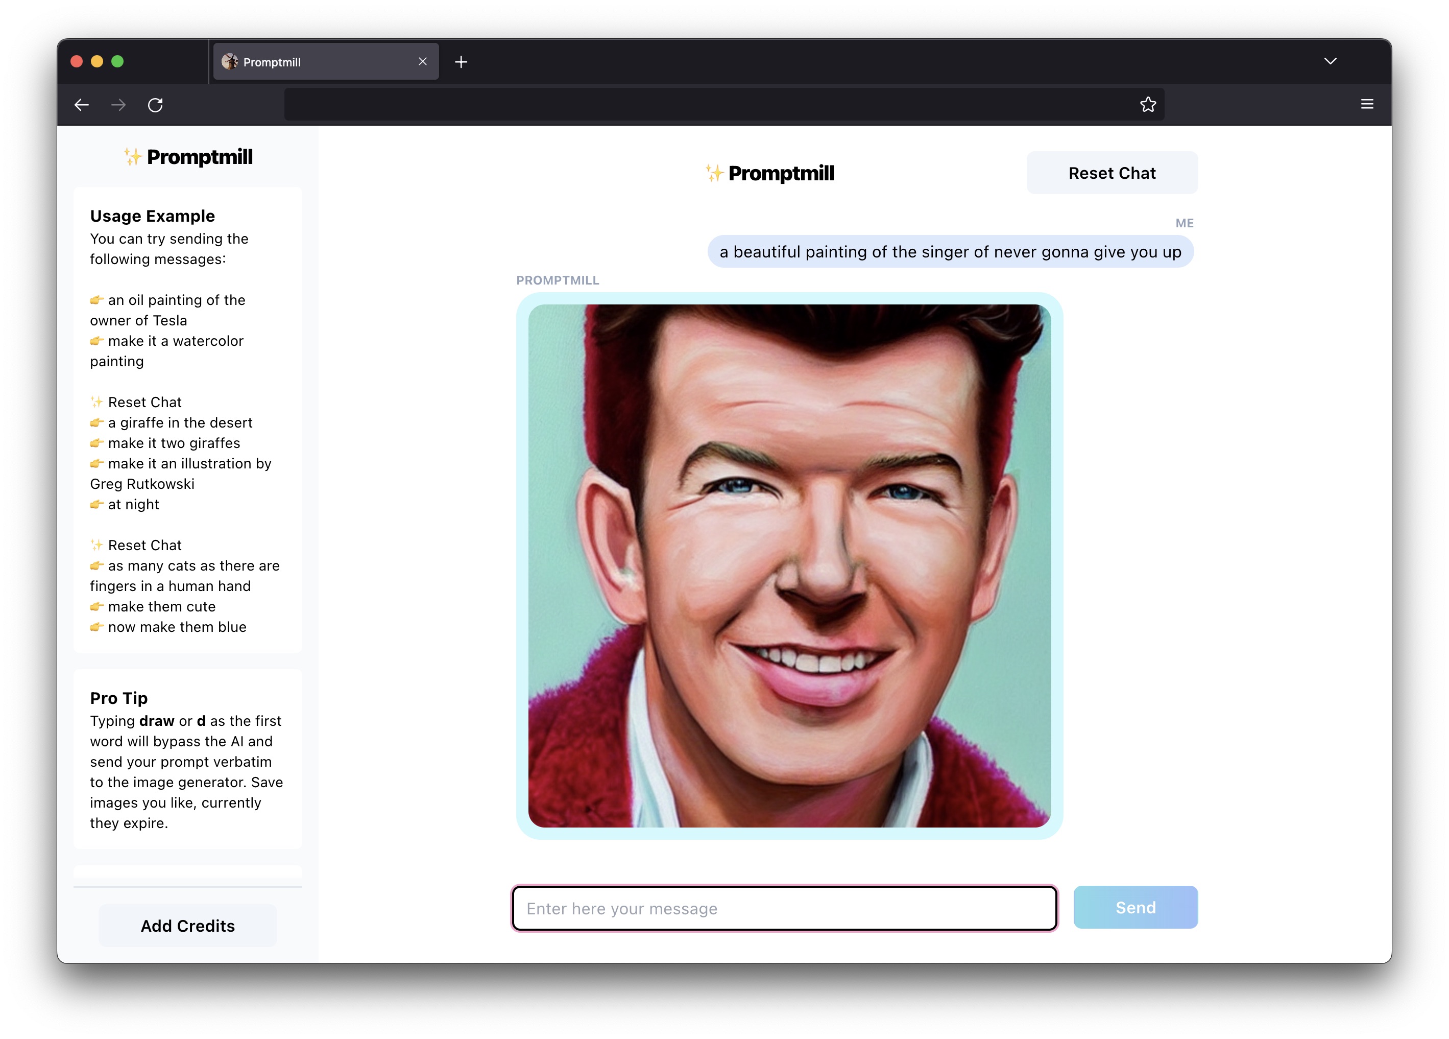Focus the message input field
Image resolution: width=1449 pixels, height=1039 pixels.
click(x=784, y=908)
